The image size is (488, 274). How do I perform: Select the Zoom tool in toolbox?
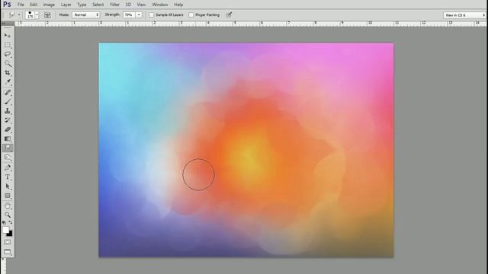coord(8,215)
